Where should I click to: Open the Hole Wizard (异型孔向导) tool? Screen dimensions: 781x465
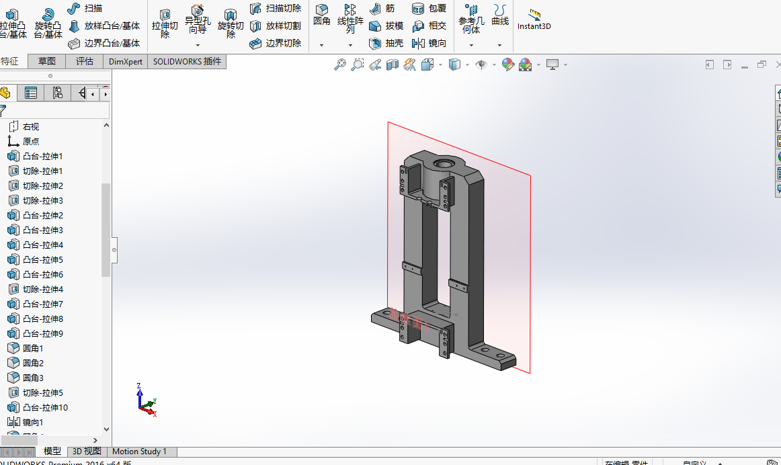point(198,20)
